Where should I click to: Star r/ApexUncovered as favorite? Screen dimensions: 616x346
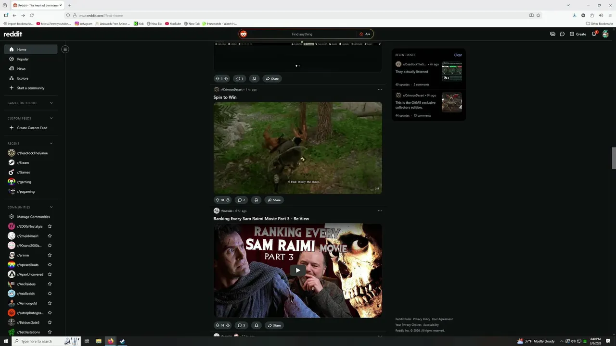pyautogui.click(x=50, y=274)
